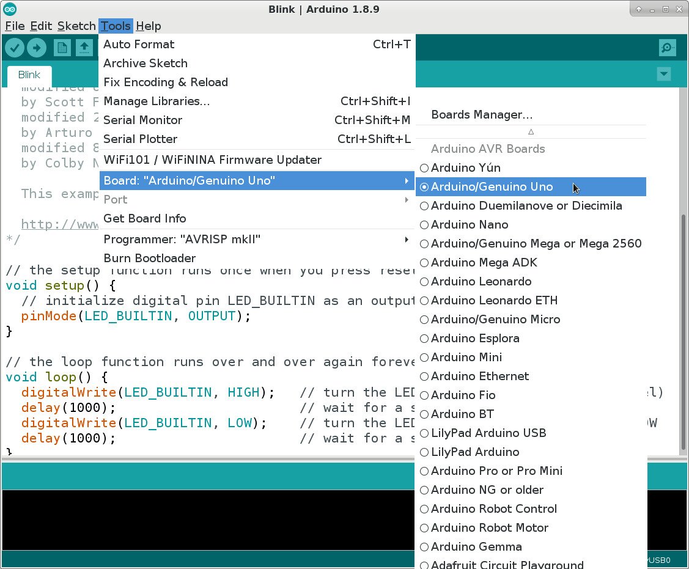Open the Sketch menu
Viewport: 689px width, 569px height.
point(76,26)
